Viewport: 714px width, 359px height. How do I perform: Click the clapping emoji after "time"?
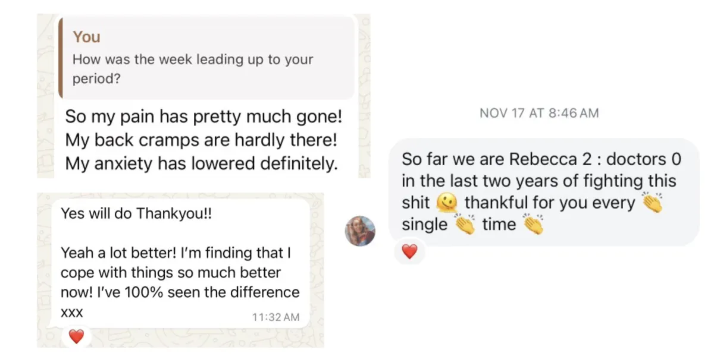point(533,225)
